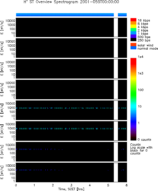This screenshot has width=158, height=191.
Task: Click the long blue mode bar above the panels
Action: click(65, 15)
